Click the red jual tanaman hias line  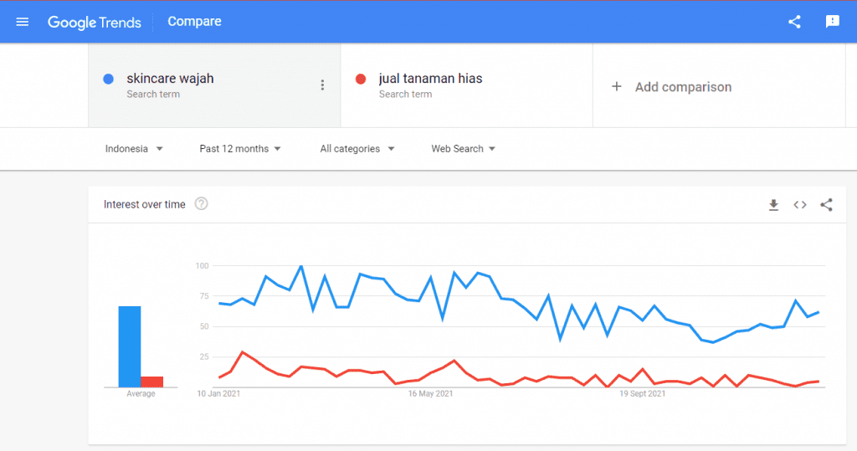(x=243, y=352)
